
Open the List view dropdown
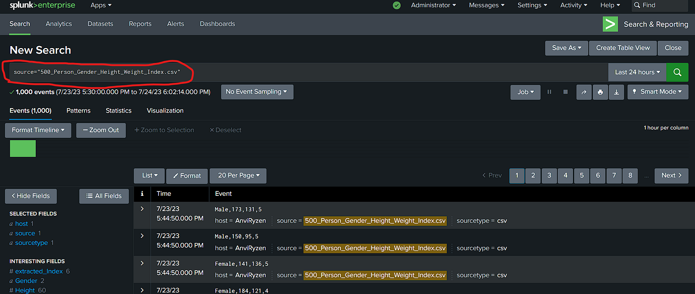(149, 176)
